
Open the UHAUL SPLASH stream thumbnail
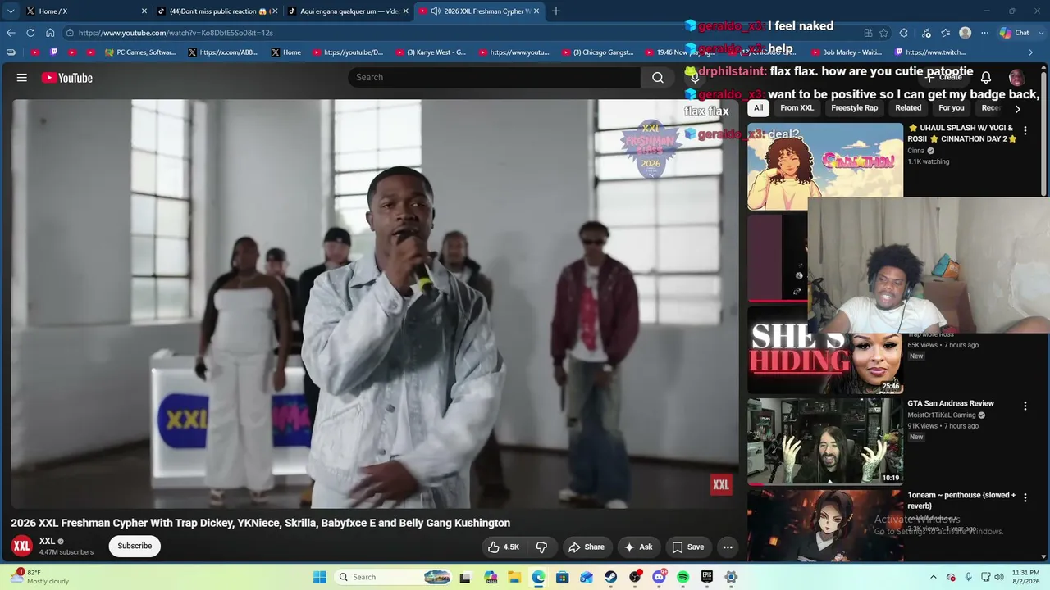click(825, 166)
